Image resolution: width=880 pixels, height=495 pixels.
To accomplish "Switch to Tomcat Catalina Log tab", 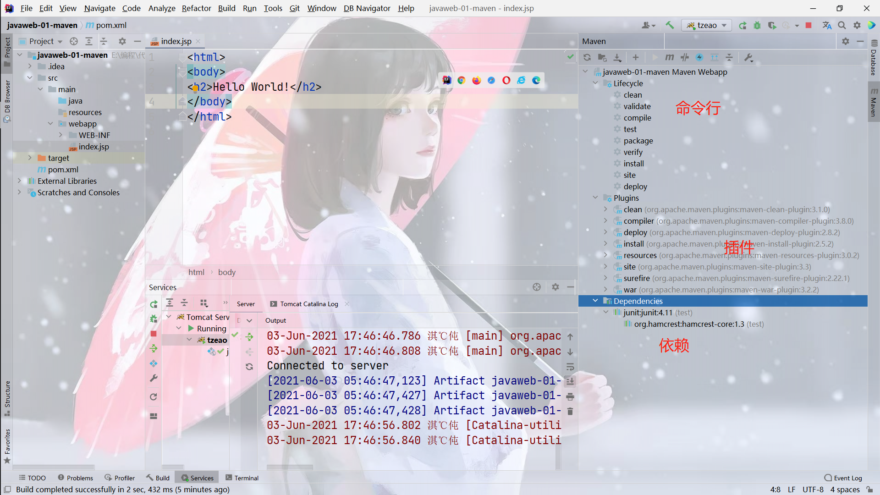I will (x=308, y=304).
